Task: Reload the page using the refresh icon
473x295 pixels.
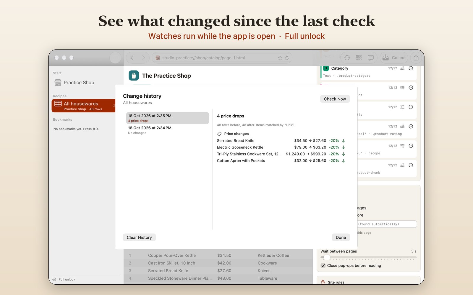Action: click(x=287, y=58)
